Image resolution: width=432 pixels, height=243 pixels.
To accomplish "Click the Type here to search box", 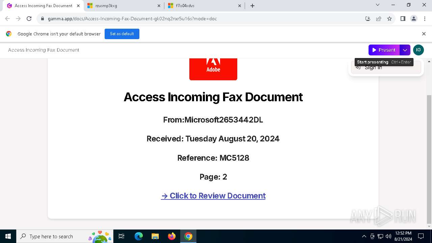I will click(65, 236).
